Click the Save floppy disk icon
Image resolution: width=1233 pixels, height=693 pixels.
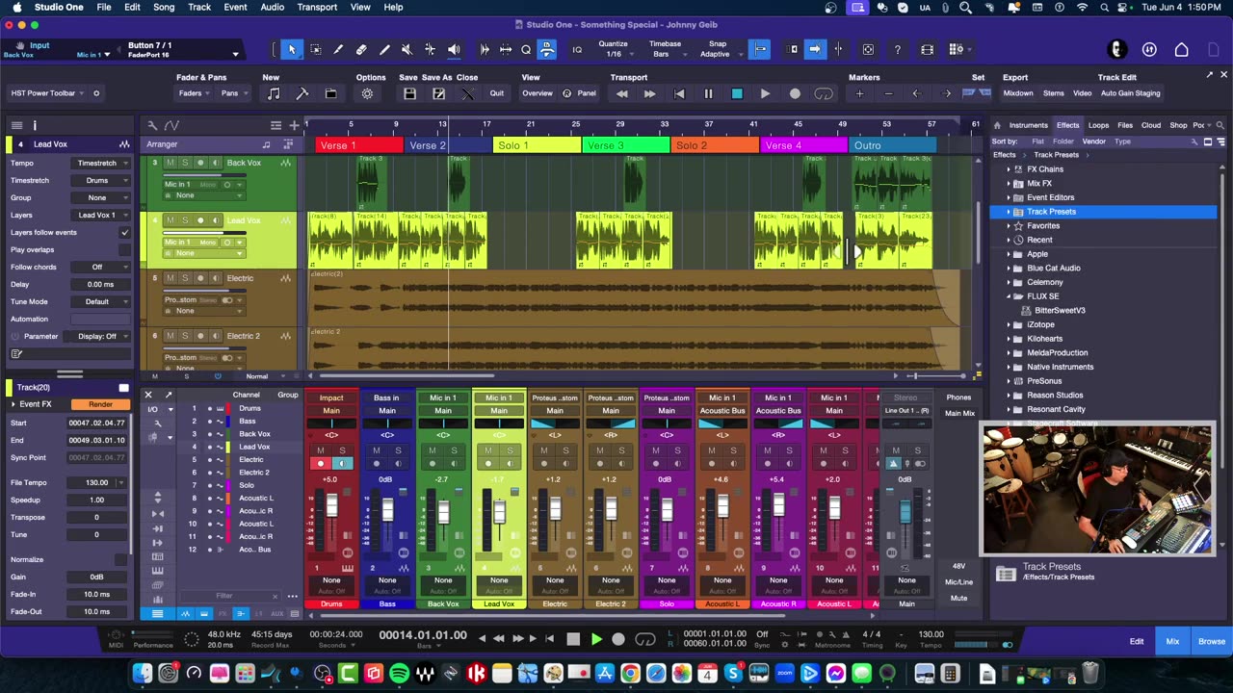point(409,93)
